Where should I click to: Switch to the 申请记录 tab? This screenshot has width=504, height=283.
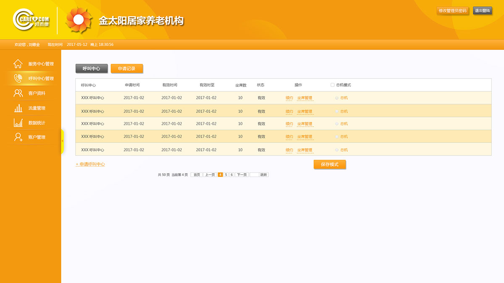pos(127,68)
